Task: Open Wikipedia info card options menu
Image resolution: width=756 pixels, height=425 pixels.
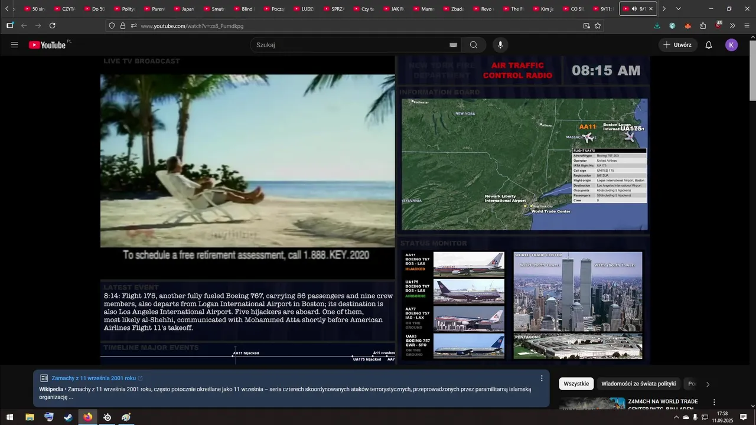Action: [542, 378]
